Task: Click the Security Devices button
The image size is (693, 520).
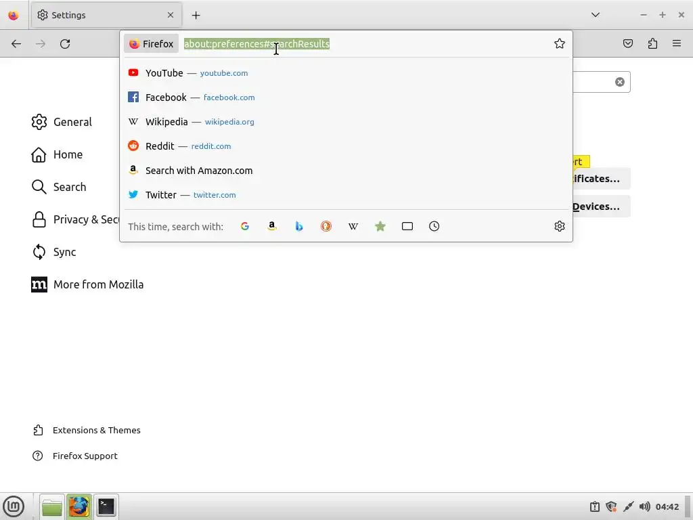Action: click(602, 207)
